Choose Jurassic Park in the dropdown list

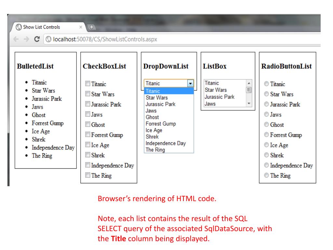tap(169, 104)
